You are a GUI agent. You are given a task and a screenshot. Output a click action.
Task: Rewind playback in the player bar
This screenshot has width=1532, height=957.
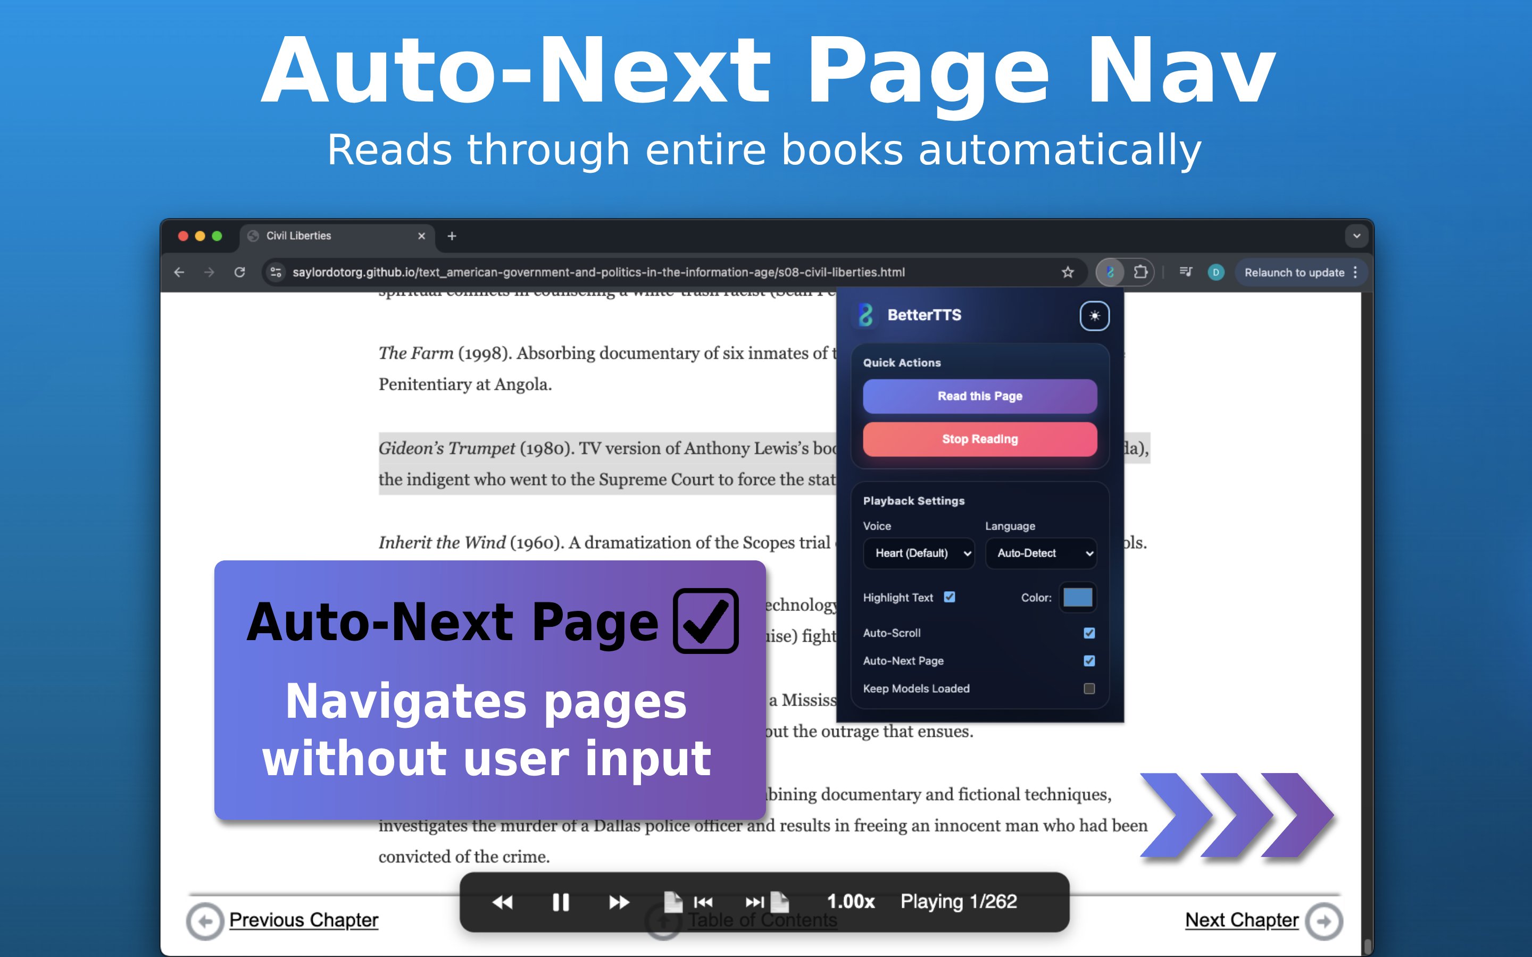click(503, 902)
